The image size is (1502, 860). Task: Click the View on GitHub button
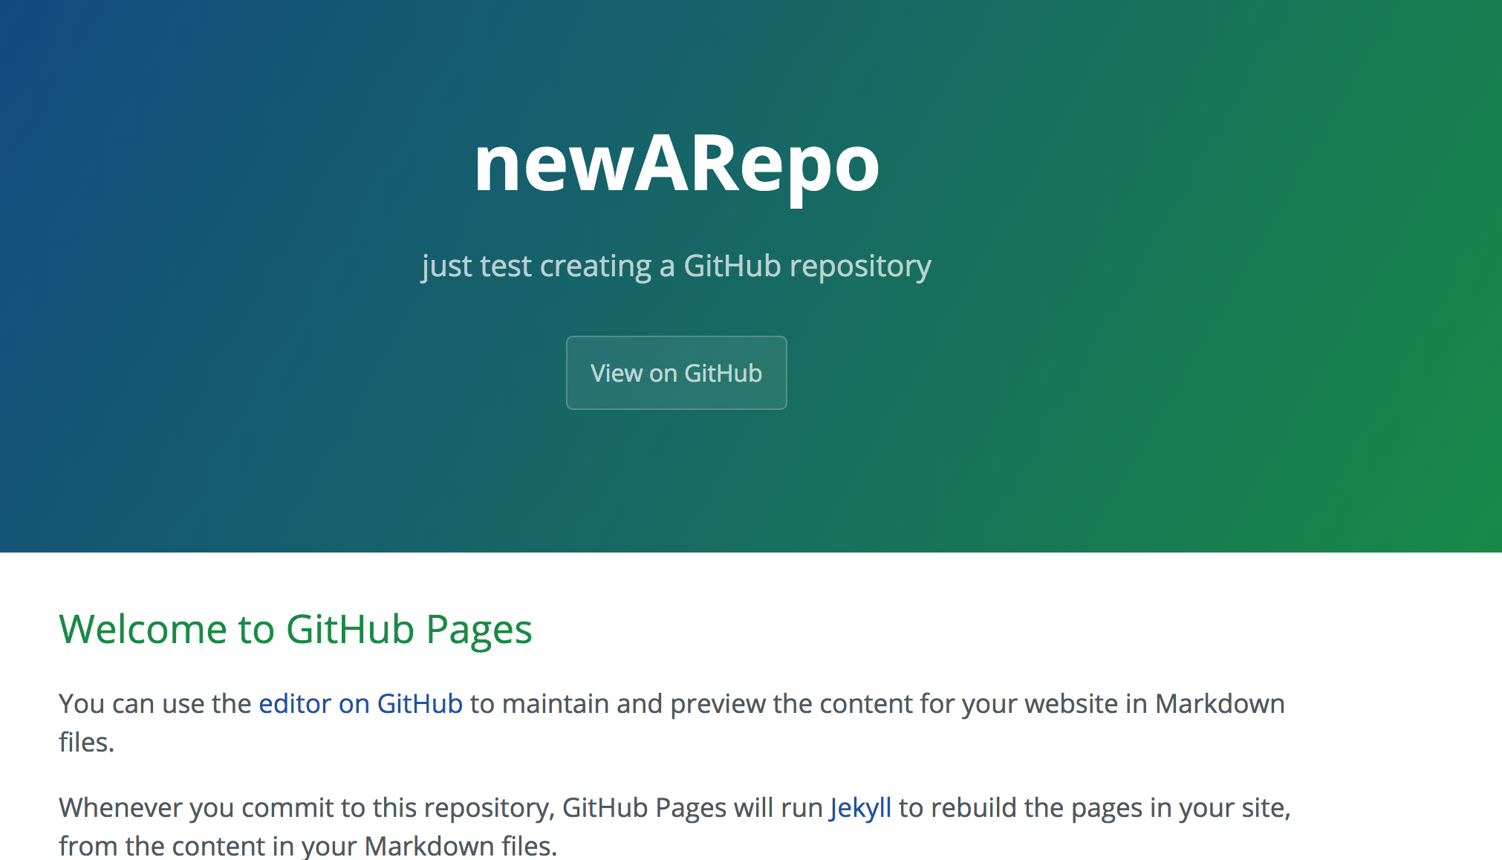click(x=676, y=373)
